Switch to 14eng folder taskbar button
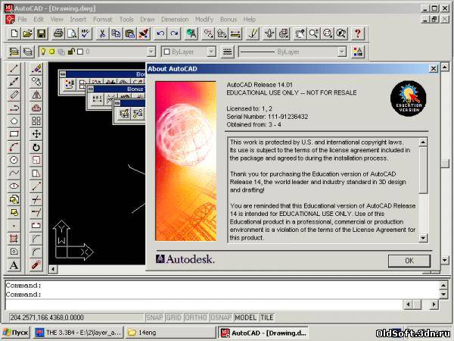Viewport: 454px width, 341px height. point(170,333)
